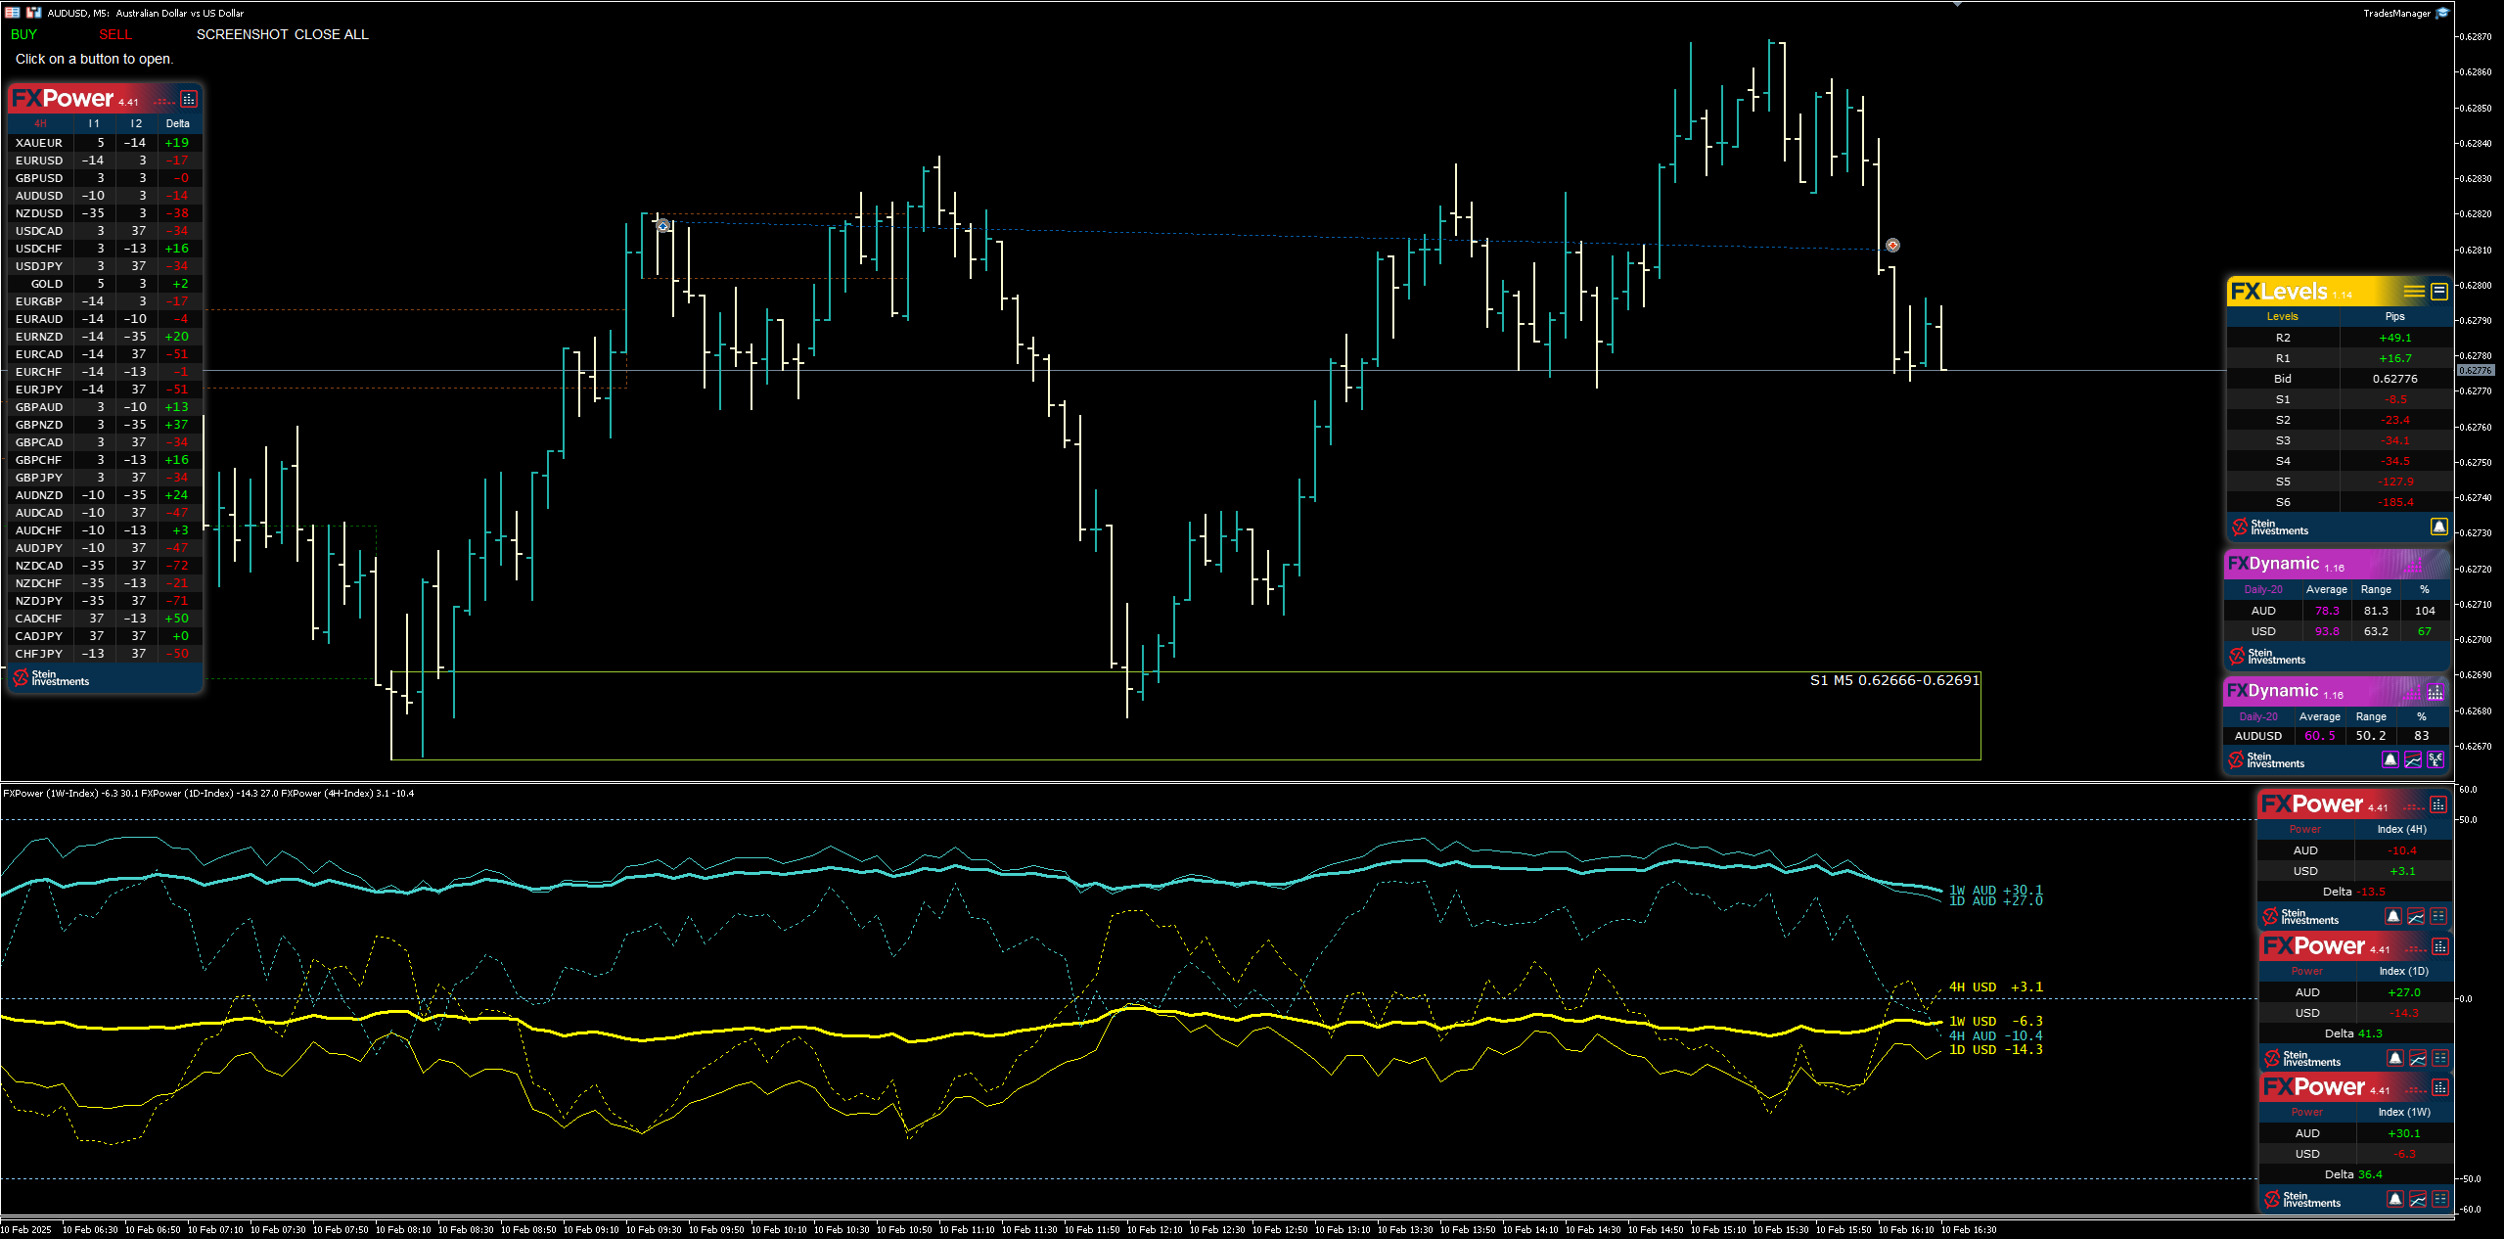This screenshot has height=1239, width=2504.
Task: Click the CLOSE ALL button
Action: click(x=331, y=34)
